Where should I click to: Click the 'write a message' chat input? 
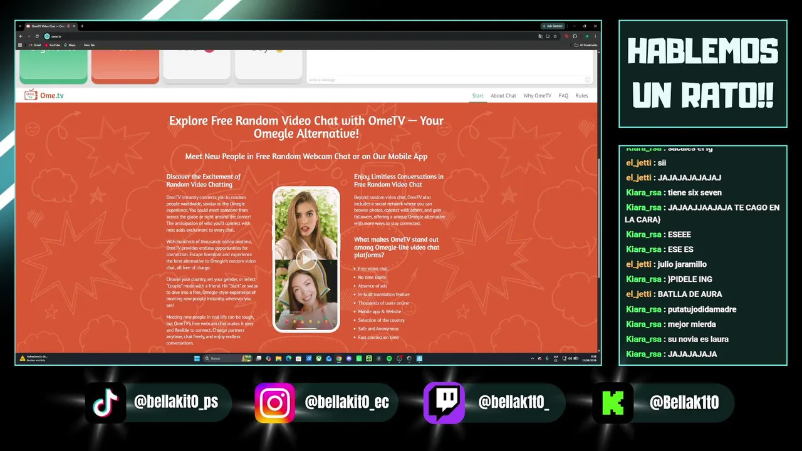tap(445, 80)
